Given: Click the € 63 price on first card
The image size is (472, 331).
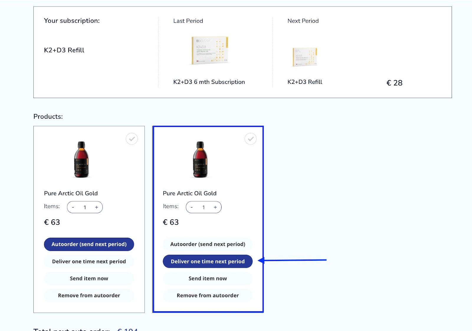Looking at the screenshot, I should pyautogui.click(x=52, y=222).
